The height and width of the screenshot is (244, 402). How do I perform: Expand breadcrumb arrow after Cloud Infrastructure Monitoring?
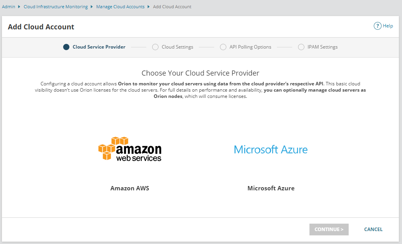[92, 7]
